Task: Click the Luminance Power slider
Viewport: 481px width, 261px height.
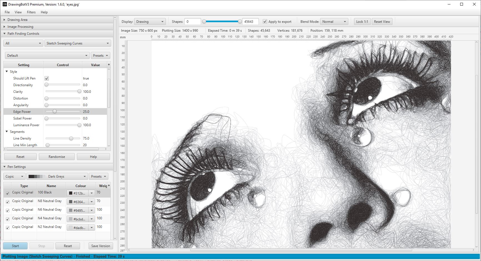Action: (63, 125)
